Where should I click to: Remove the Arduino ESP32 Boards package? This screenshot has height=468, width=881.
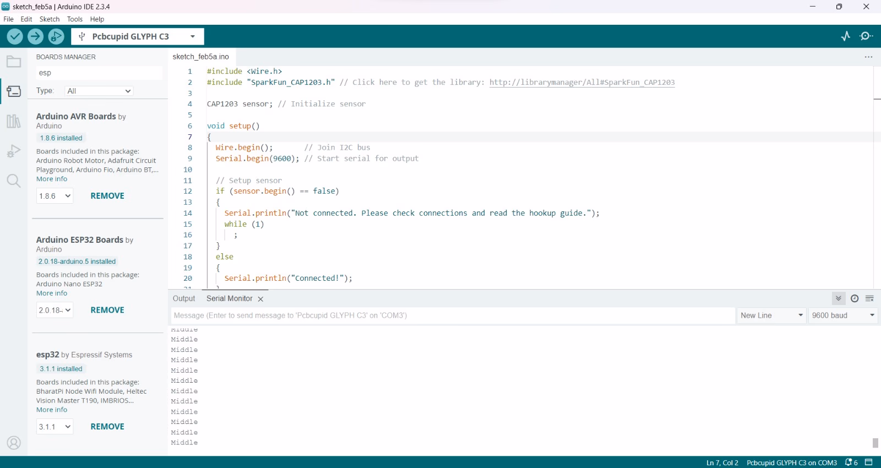[x=107, y=310]
